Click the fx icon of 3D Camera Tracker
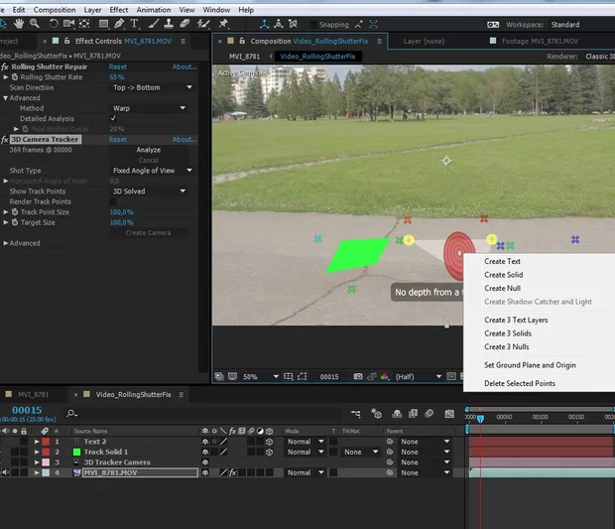 pyautogui.click(x=5, y=140)
